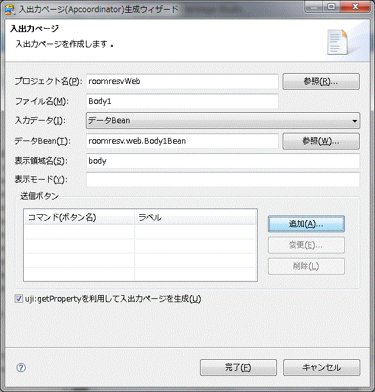Toggle the uji:getProperty checkbox

coord(19,298)
